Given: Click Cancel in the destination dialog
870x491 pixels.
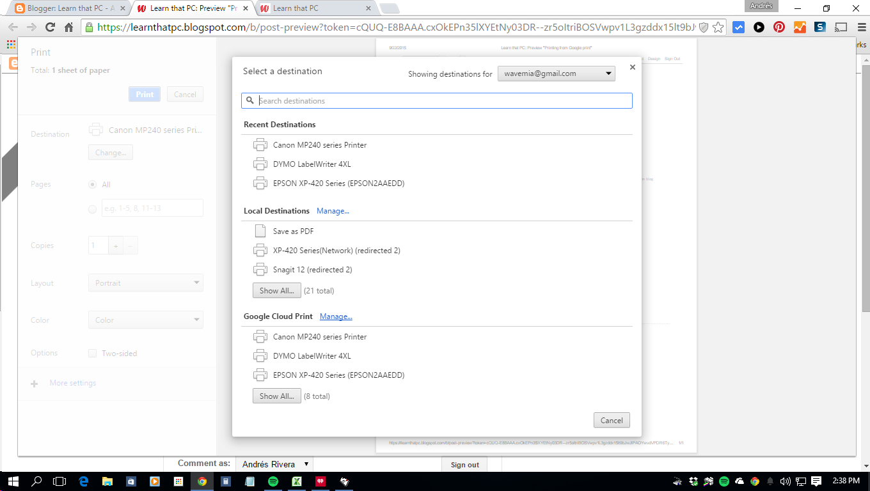Looking at the screenshot, I should coord(612,420).
